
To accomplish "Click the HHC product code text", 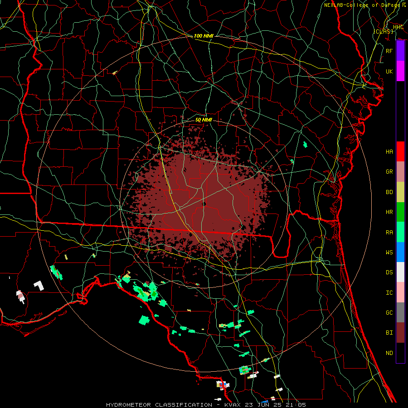I will (x=398, y=27).
